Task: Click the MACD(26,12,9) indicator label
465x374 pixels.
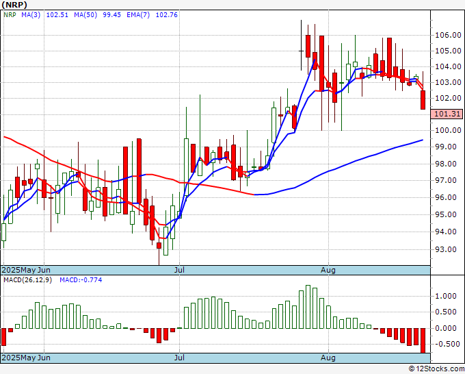Action: click(27, 280)
